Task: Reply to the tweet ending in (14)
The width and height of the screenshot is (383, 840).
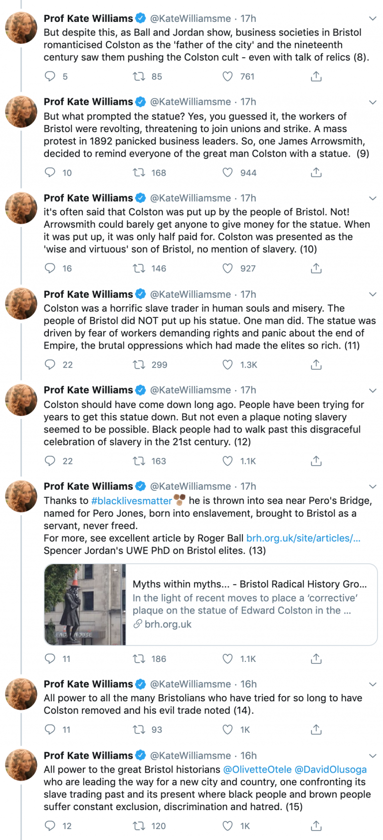Action: point(50,730)
